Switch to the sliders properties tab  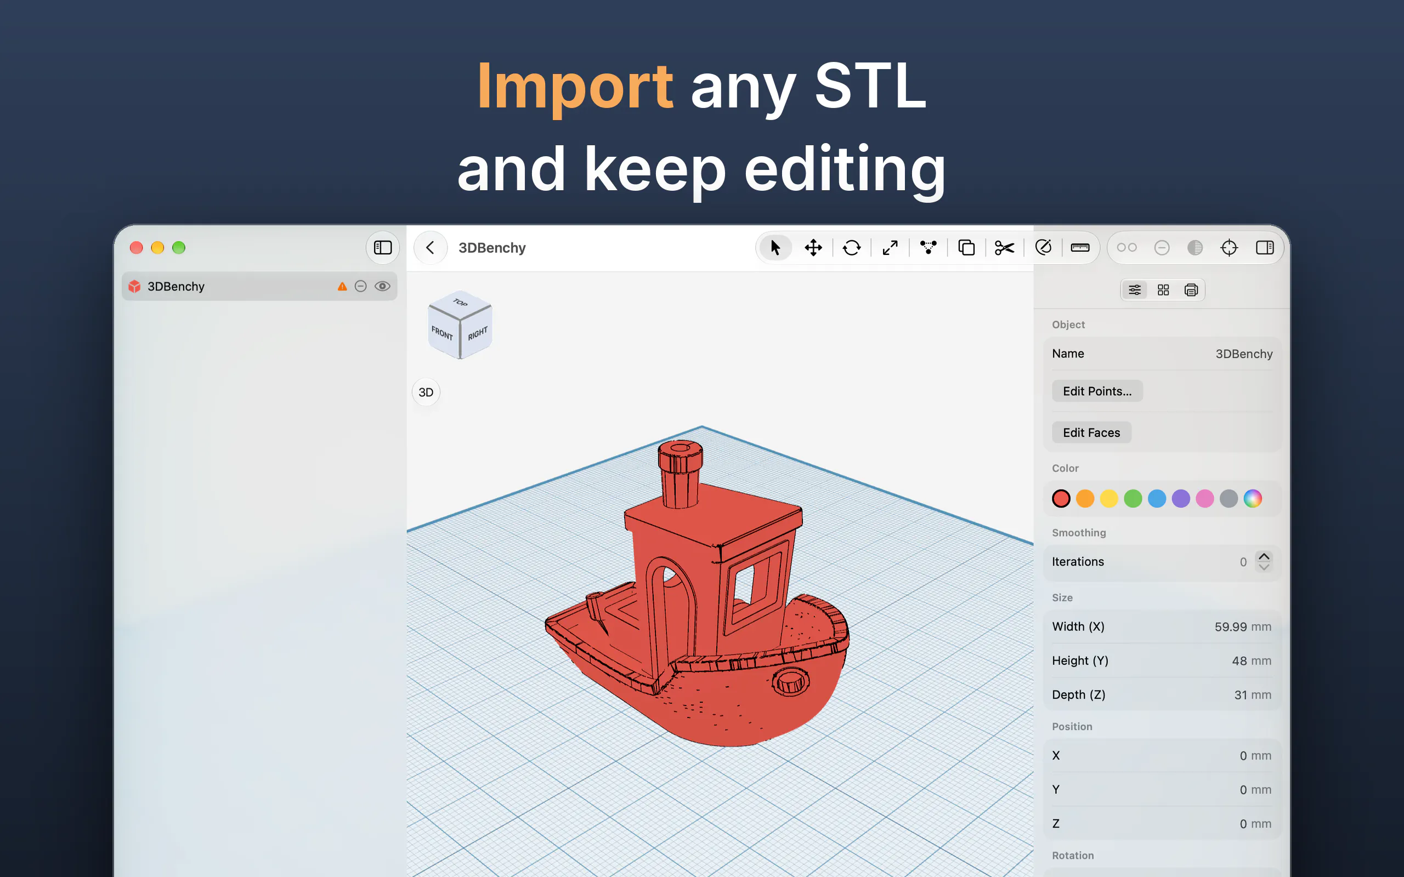[x=1135, y=290]
